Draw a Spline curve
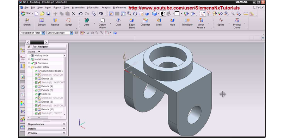Image resolution: width=290 pixels, height=138 pixels. (x=221, y=22)
